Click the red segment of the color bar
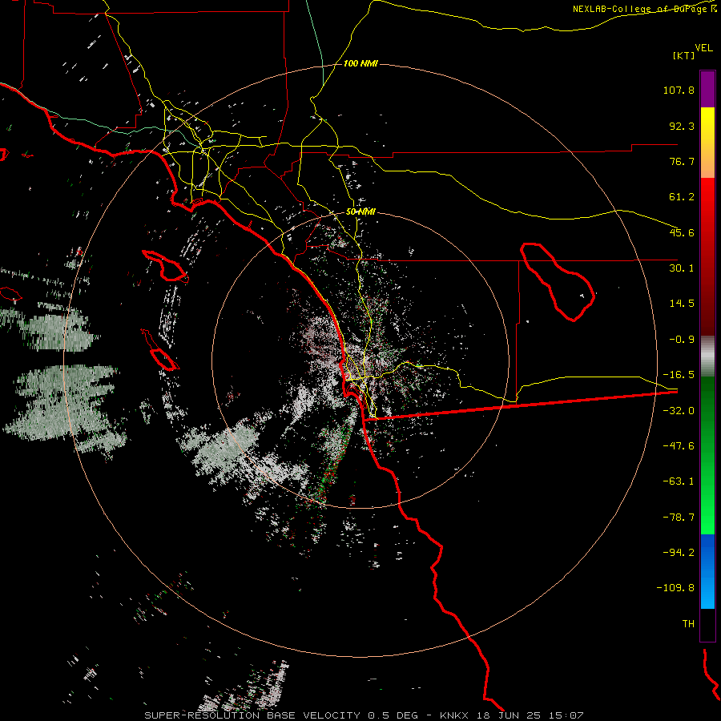Screen dimensions: 721x721 (x=707, y=256)
